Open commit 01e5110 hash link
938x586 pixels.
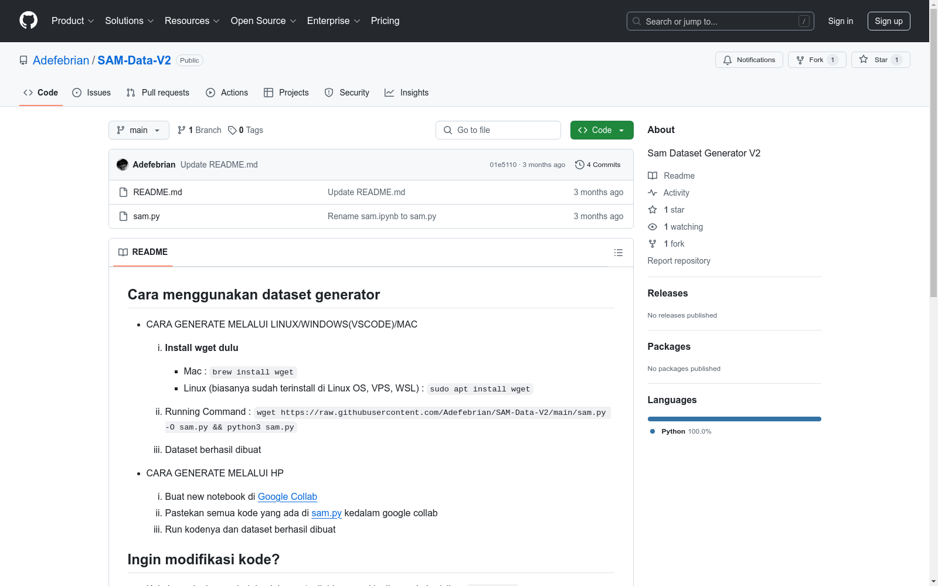coord(503,165)
